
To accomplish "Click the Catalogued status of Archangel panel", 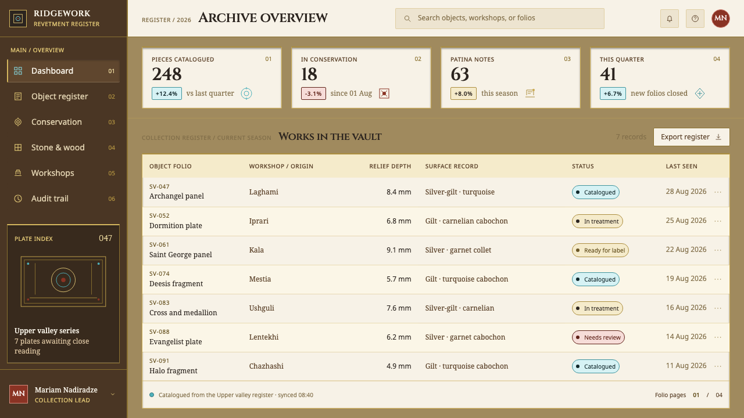I will click(x=596, y=192).
